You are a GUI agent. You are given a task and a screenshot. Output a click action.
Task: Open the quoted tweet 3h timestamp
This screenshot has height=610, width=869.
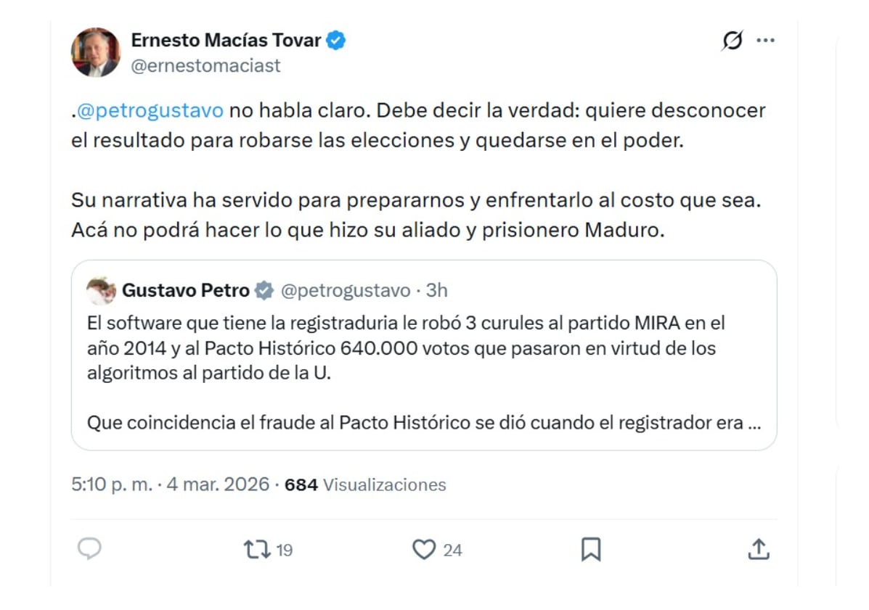436,290
